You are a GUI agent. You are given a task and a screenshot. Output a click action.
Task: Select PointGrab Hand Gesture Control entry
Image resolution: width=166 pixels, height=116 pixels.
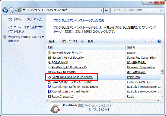pos(72,77)
